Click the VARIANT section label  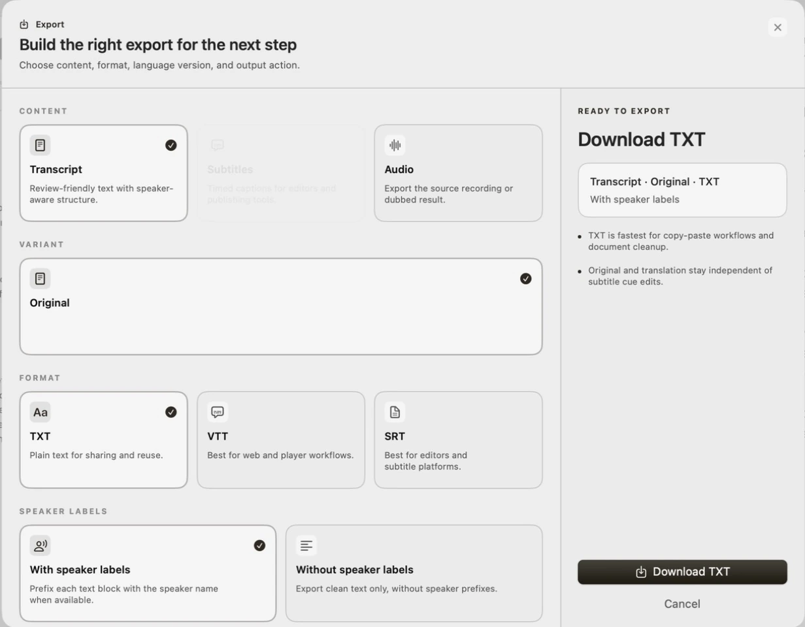pyautogui.click(x=42, y=245)
